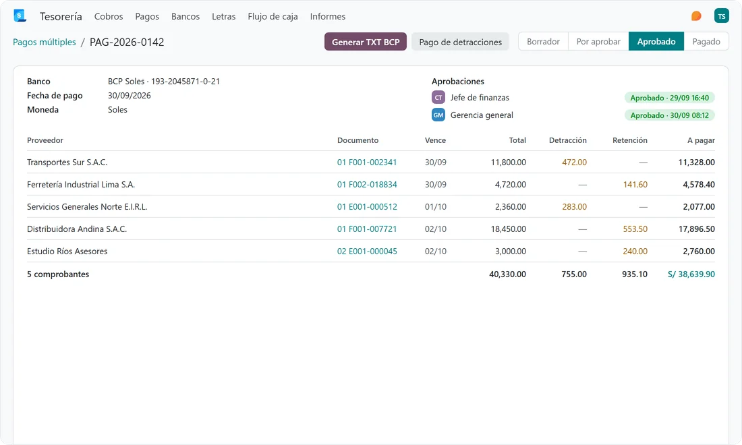Open document 02 E001-000045
Image resolution: width=742 pixels, height=445 pixels.
pos(367,251)
